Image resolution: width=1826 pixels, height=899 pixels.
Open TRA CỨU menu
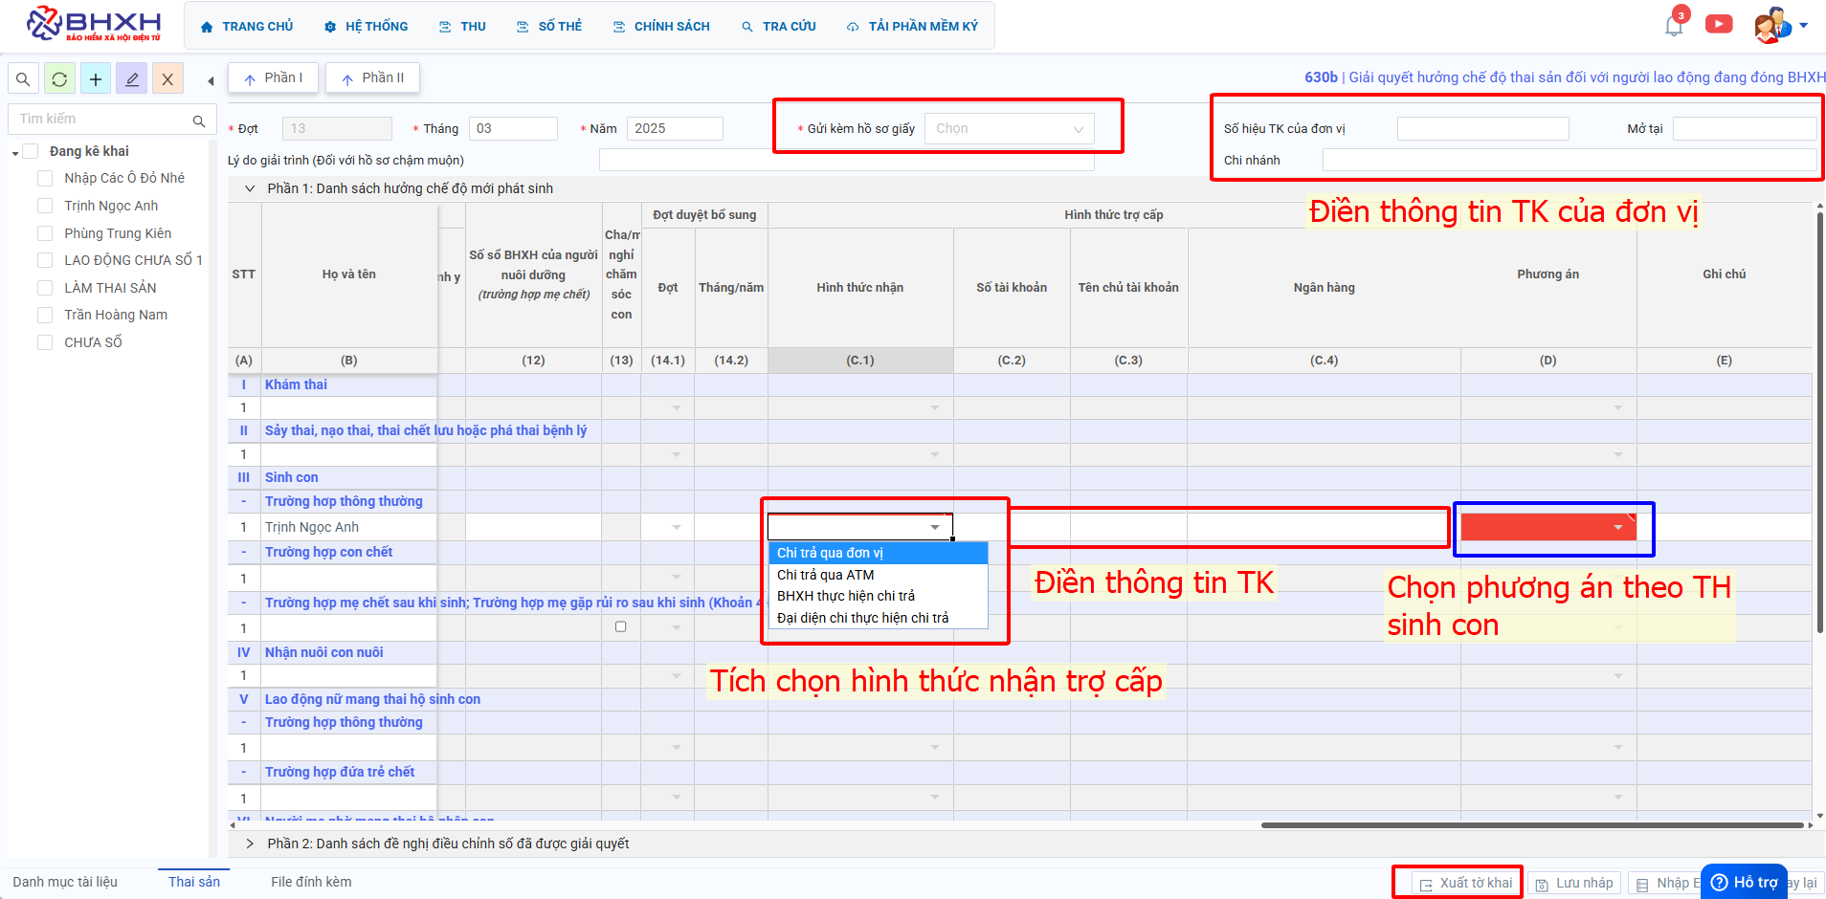[x=779, y=27]
